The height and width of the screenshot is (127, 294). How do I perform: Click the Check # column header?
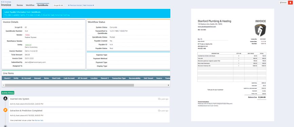[x=7, y=78]
